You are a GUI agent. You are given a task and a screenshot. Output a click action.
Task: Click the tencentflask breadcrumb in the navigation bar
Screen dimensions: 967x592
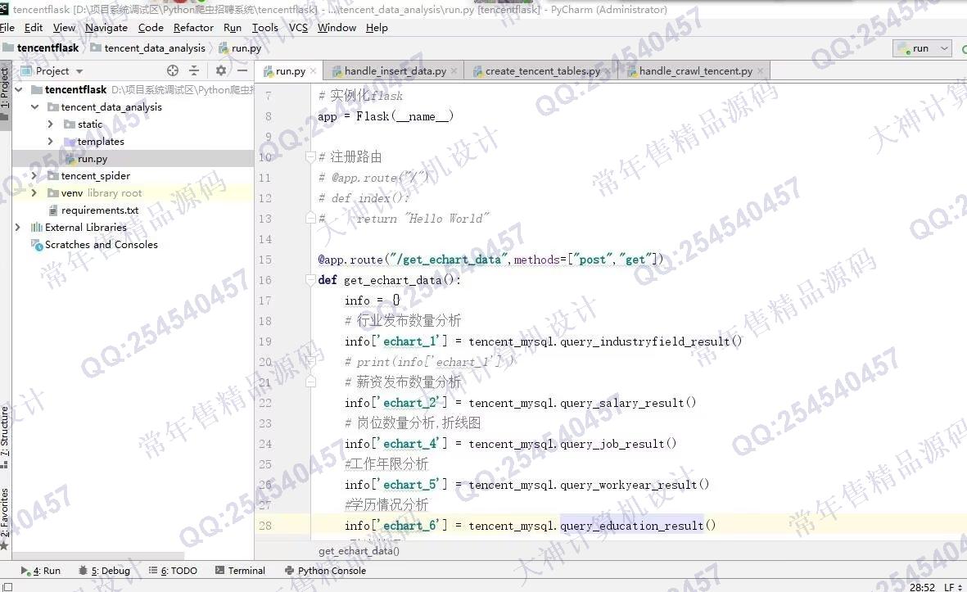coord(41,48)
